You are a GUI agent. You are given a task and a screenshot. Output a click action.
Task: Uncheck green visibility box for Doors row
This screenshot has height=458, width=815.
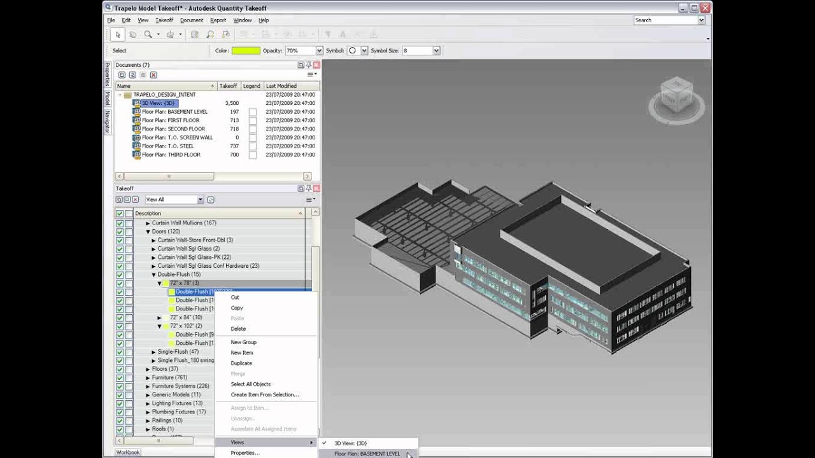(x=120, y=232)
